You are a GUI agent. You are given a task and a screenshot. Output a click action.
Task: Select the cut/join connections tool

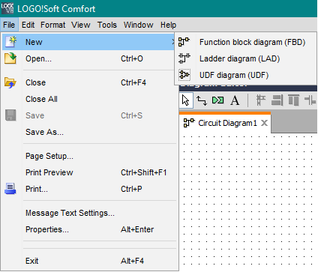tap(217, 100)
